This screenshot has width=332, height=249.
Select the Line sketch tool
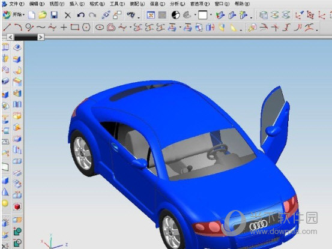click(x=7, y=27)
